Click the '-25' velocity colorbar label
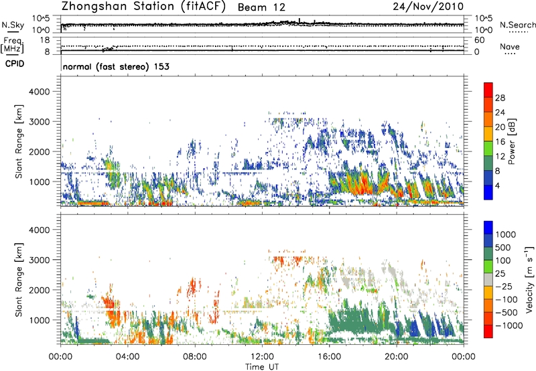Viewport: 536px width, 371px height. (504, 287)
